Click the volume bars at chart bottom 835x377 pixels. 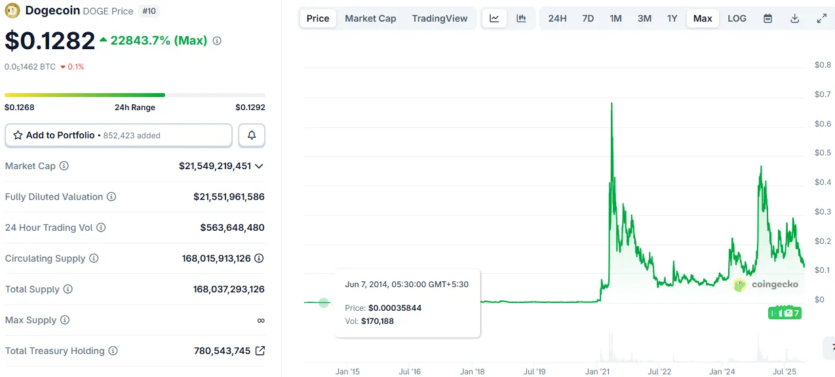coord(554,347)
